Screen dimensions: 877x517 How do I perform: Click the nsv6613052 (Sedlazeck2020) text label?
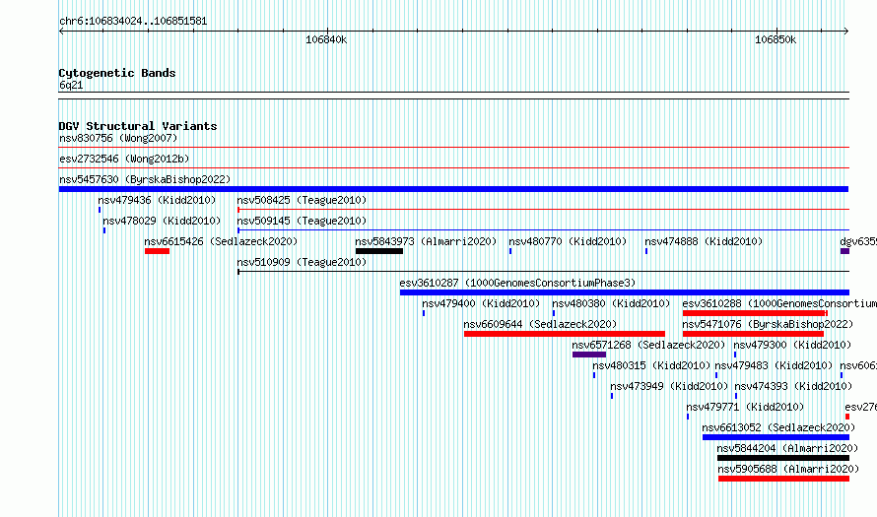(778, 427)
